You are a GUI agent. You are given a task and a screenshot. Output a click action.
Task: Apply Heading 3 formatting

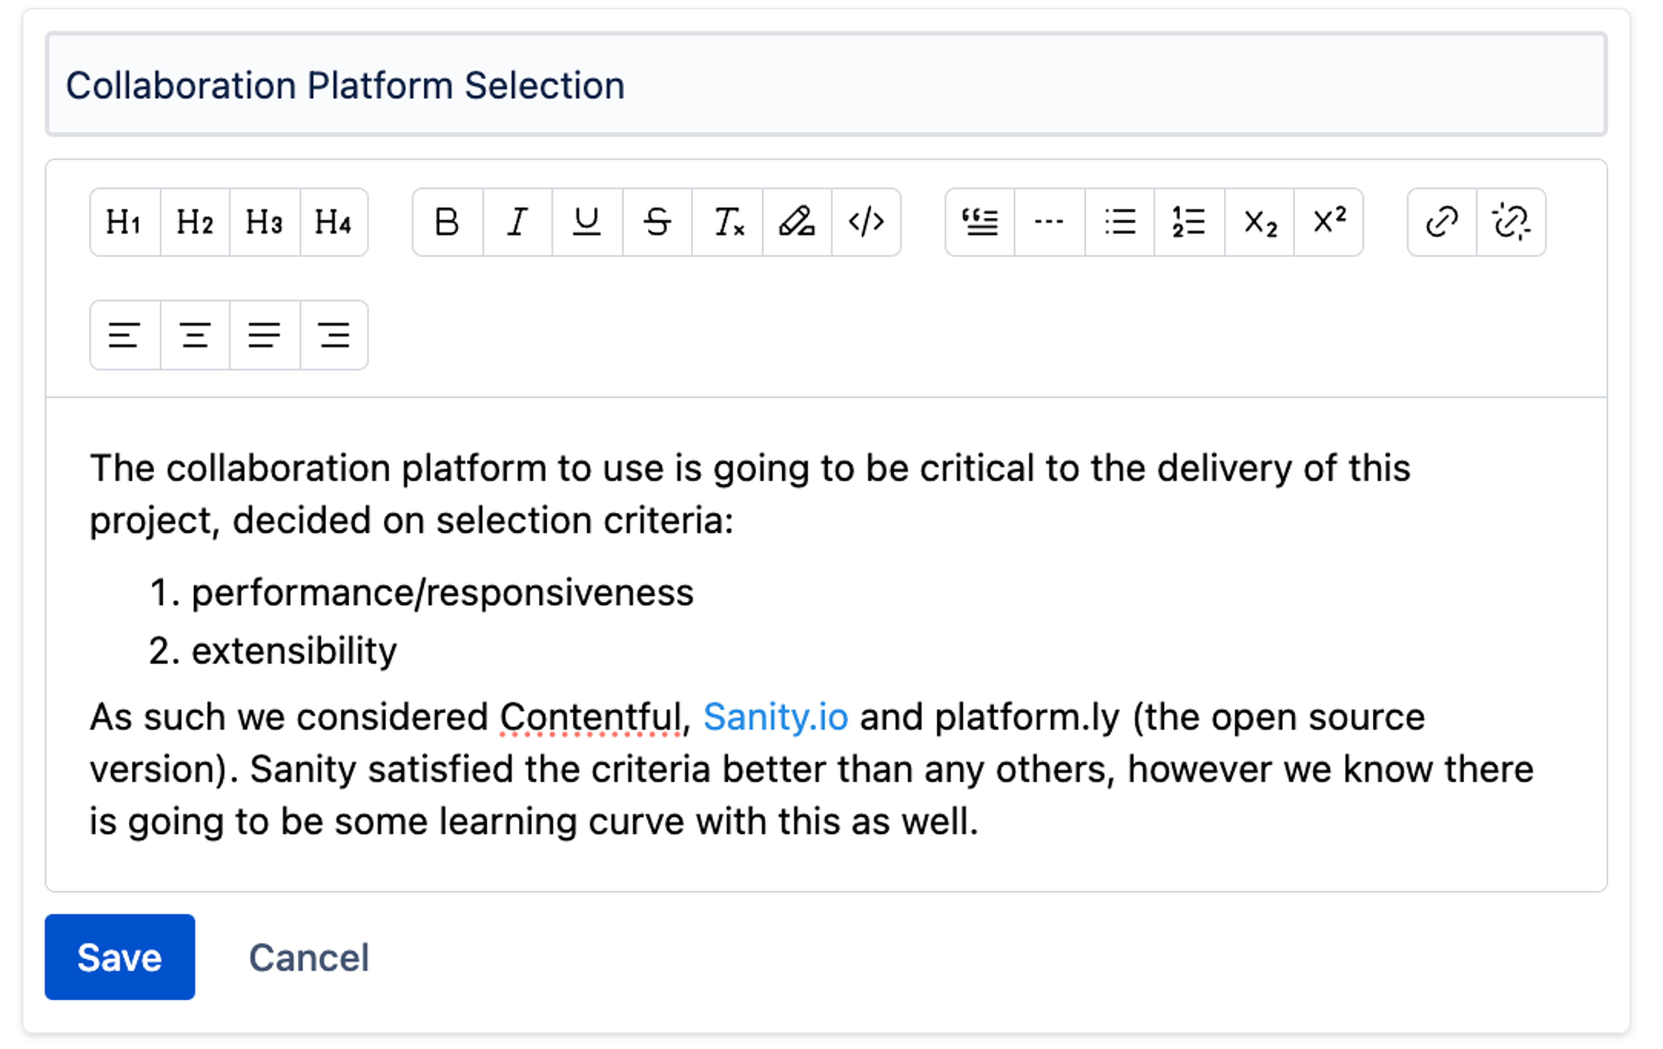pyautogui.click(x=265, y=222)
